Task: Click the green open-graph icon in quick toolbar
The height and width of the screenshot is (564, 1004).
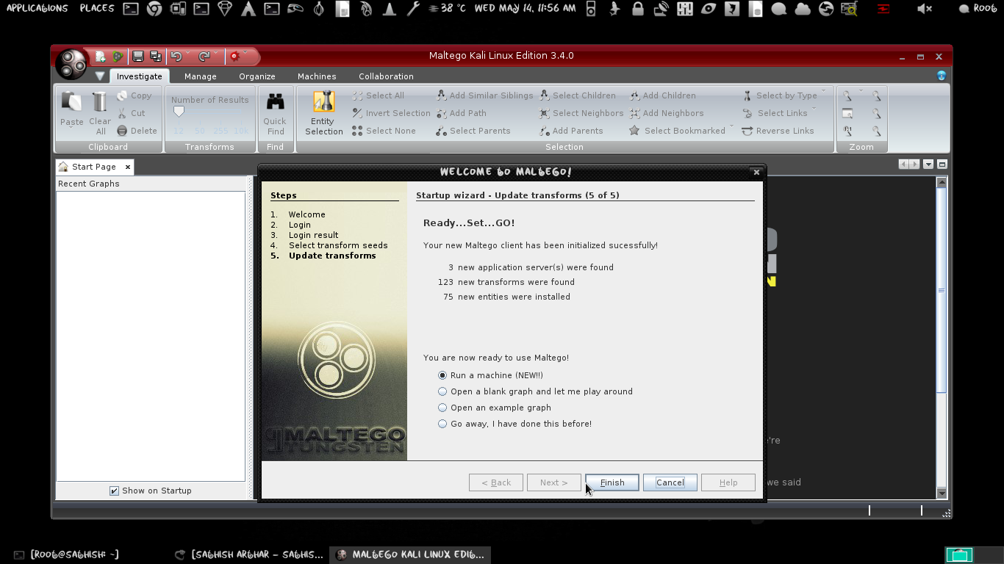Action: coord(117,56)
